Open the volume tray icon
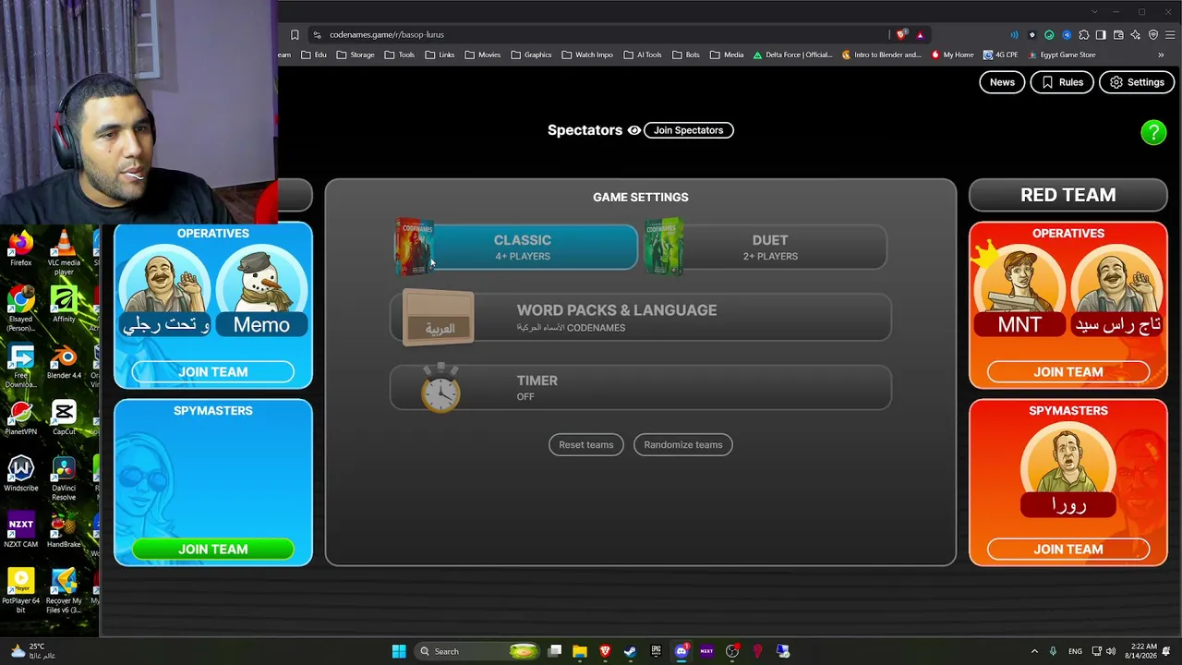 coord(1111,651)
